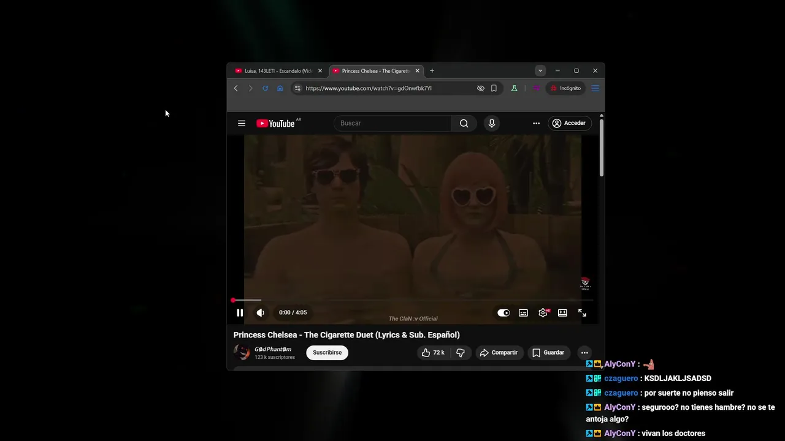
Task: Reload the page with refresh icon
Action: (x=265, y=88)
